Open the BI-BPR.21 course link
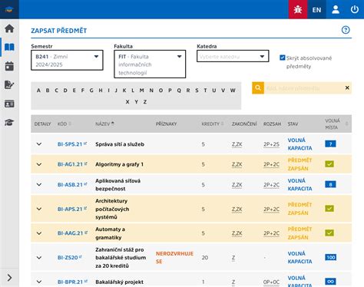 [x=73, y=282]
